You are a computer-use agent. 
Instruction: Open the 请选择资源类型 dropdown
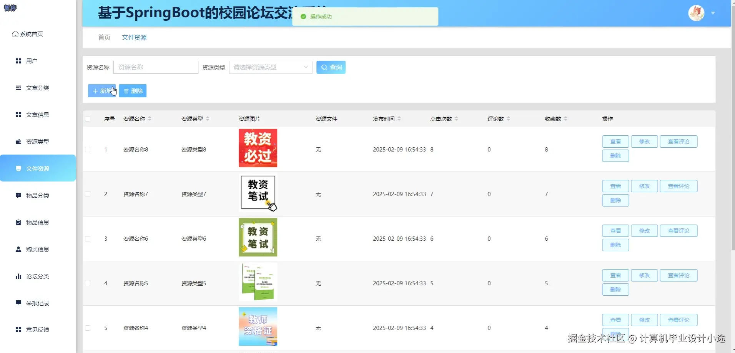click(x=271, y=67)
